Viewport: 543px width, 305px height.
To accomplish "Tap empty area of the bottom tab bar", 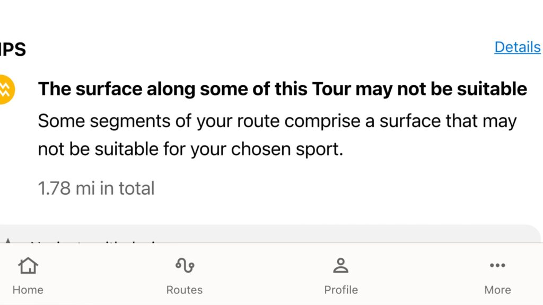I will tap(262, 275).
